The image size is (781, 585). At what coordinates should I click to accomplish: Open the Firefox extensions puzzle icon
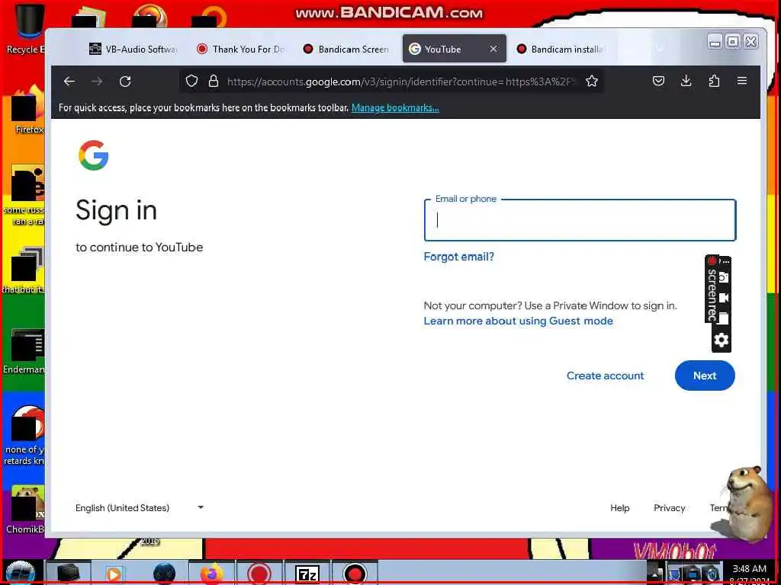click(x=714, y=81)
